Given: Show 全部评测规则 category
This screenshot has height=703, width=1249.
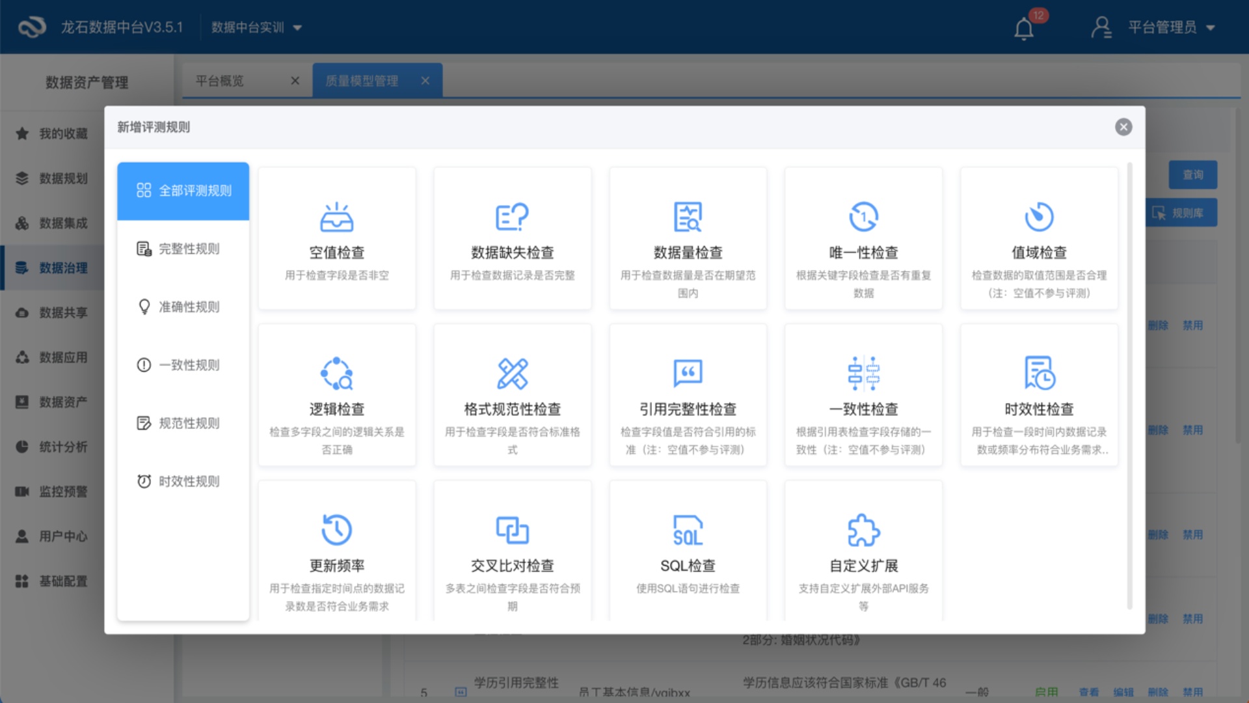Looking at the screenshot, I should (183, 191).
